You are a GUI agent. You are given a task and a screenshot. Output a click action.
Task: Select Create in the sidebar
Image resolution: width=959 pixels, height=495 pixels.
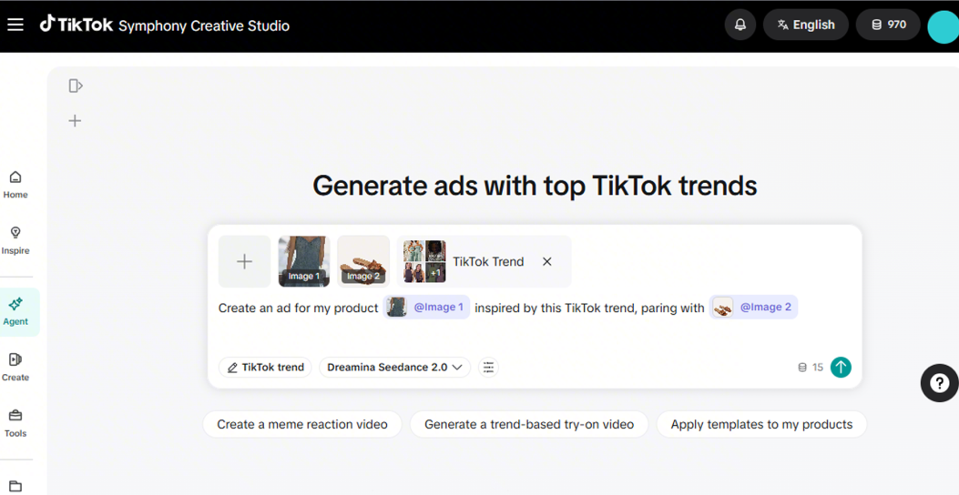tap(15, 368)
